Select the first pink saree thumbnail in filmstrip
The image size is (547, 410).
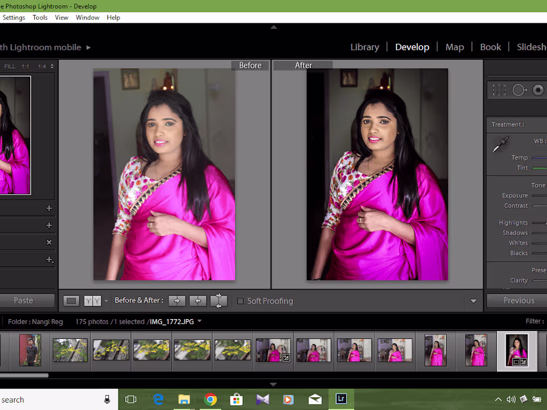(x=273, y=350)
